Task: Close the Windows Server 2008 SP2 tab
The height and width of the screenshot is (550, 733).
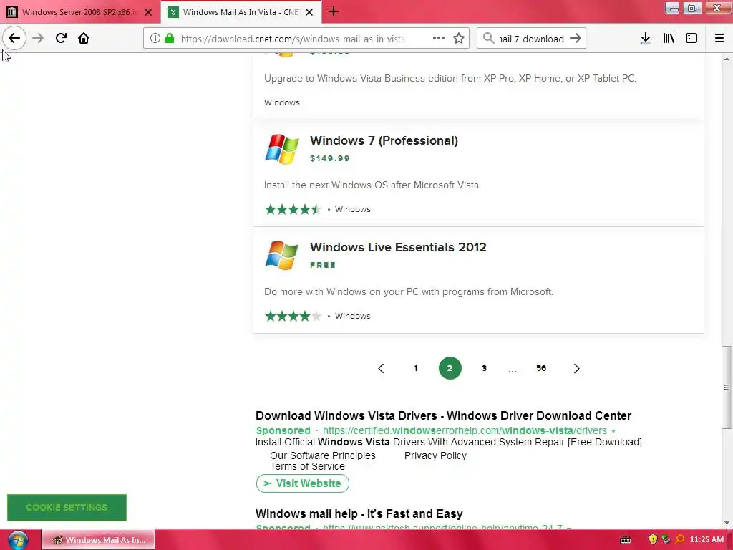Action: (148, 12)
